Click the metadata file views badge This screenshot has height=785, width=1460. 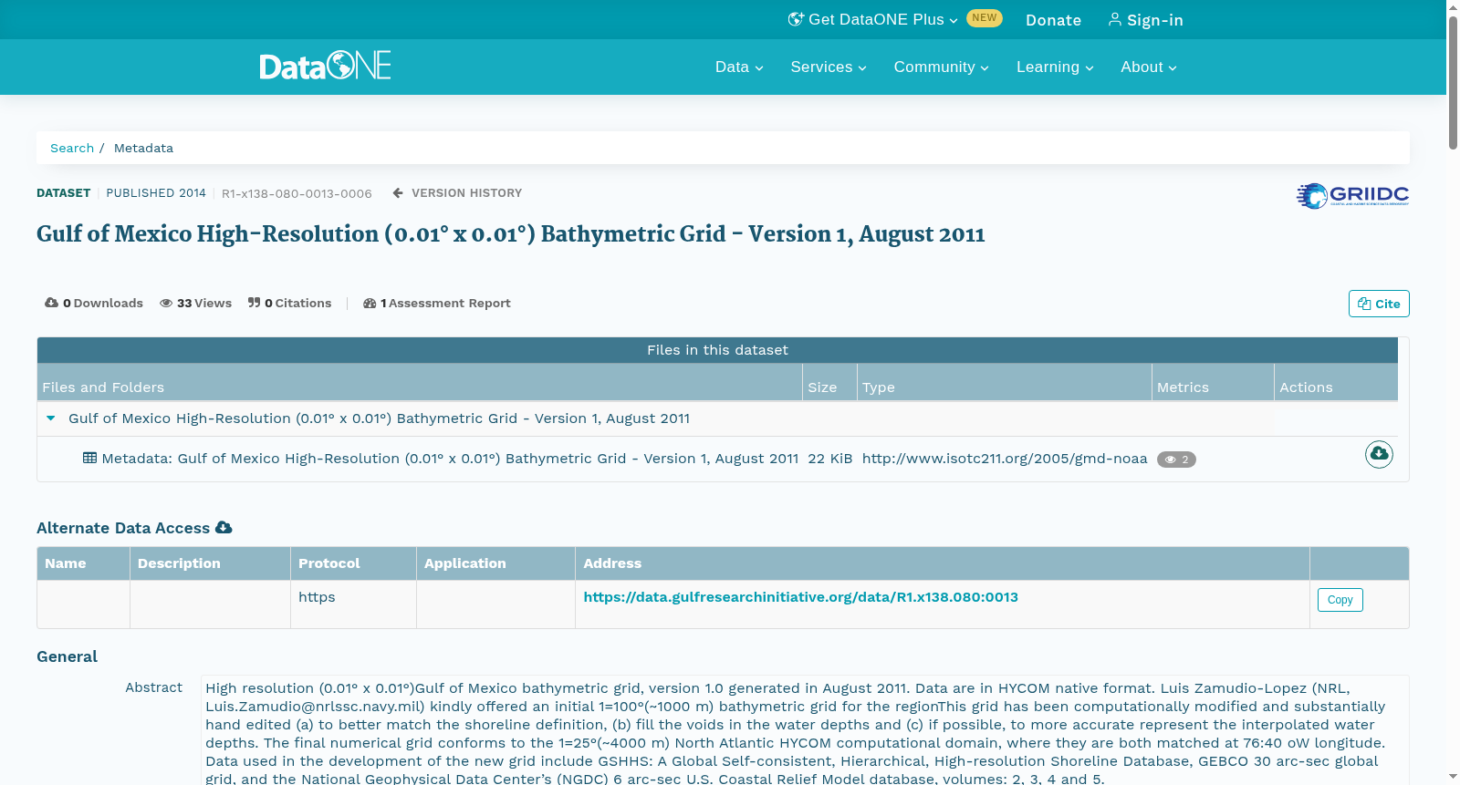click(1176, 460)
